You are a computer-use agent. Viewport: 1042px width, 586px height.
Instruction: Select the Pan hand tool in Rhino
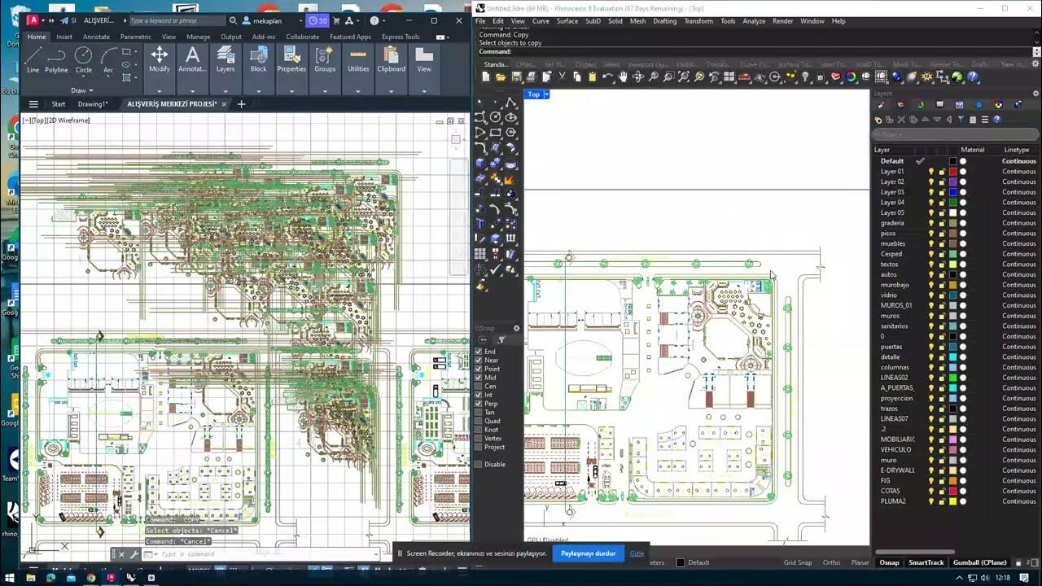point(623,77)
